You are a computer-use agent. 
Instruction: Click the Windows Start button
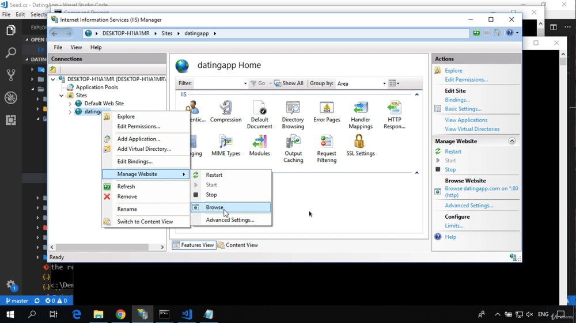coord(10,314)
